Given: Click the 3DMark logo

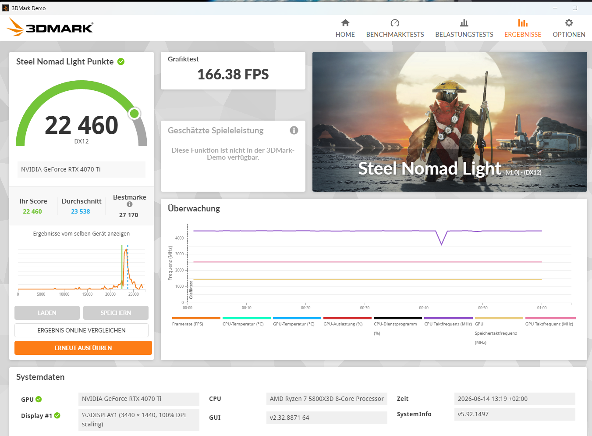Looking at the screenshot, I should [50, 27].
